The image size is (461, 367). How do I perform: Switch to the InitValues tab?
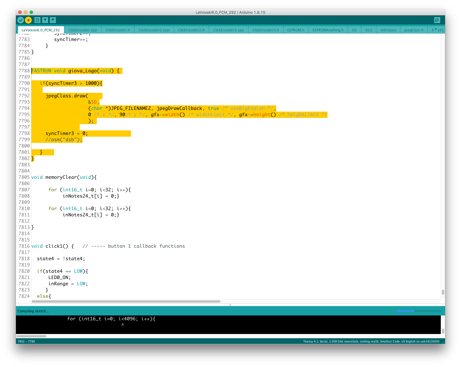pos(388,30)
